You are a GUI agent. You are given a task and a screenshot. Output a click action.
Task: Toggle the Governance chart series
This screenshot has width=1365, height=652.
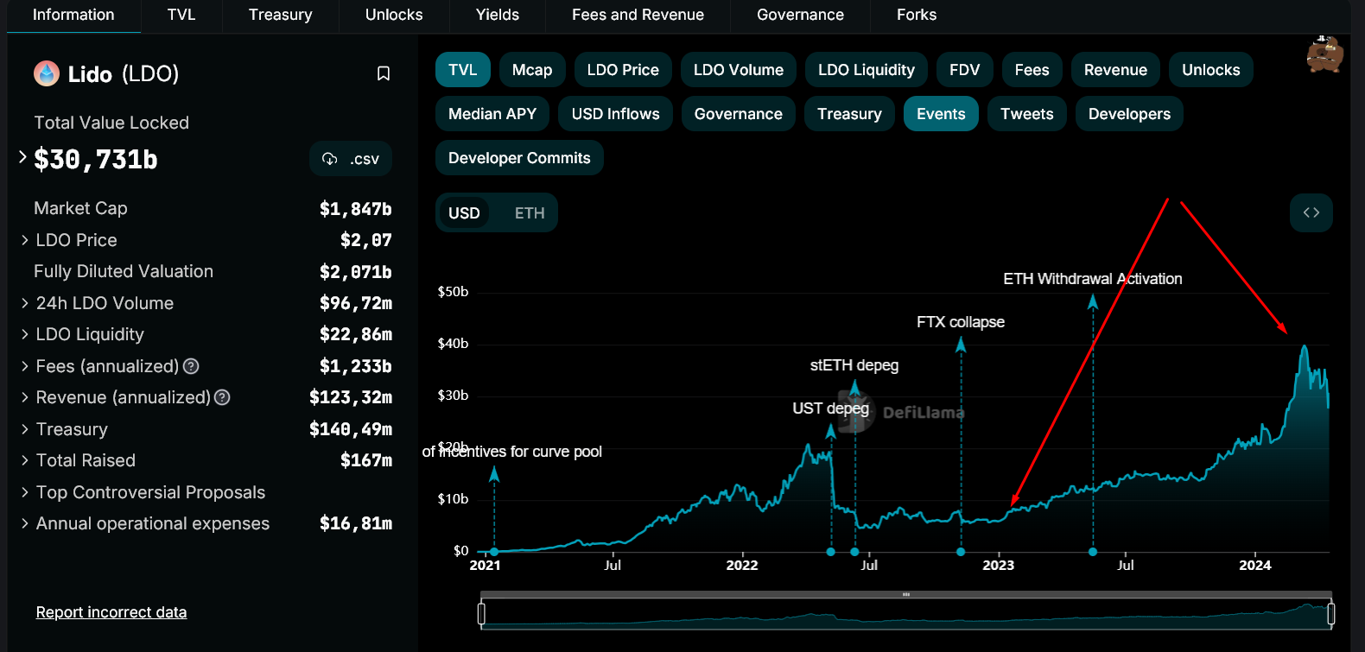pyautogui.click(x=739, y=114)
